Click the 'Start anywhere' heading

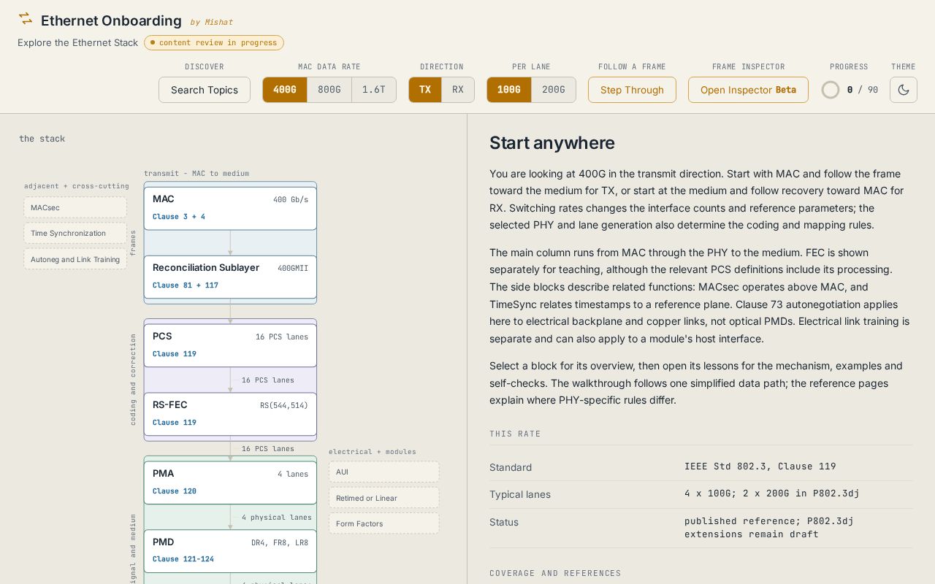point(552,142)
